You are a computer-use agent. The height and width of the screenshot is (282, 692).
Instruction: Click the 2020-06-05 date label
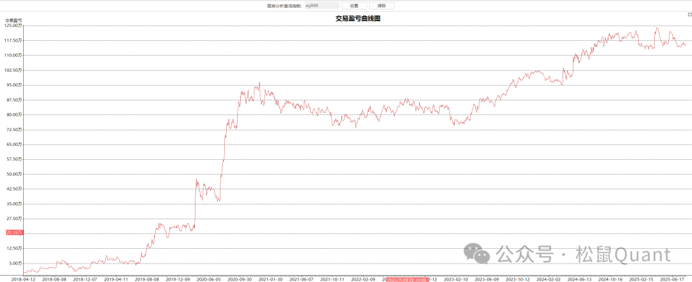[209, 279]
